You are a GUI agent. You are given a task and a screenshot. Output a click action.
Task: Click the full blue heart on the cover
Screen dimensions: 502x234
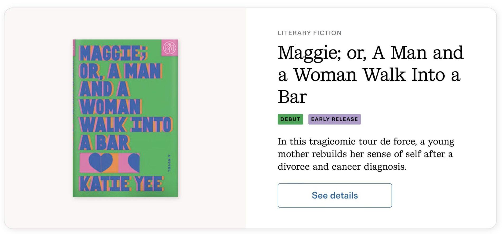tap(101, 162)
